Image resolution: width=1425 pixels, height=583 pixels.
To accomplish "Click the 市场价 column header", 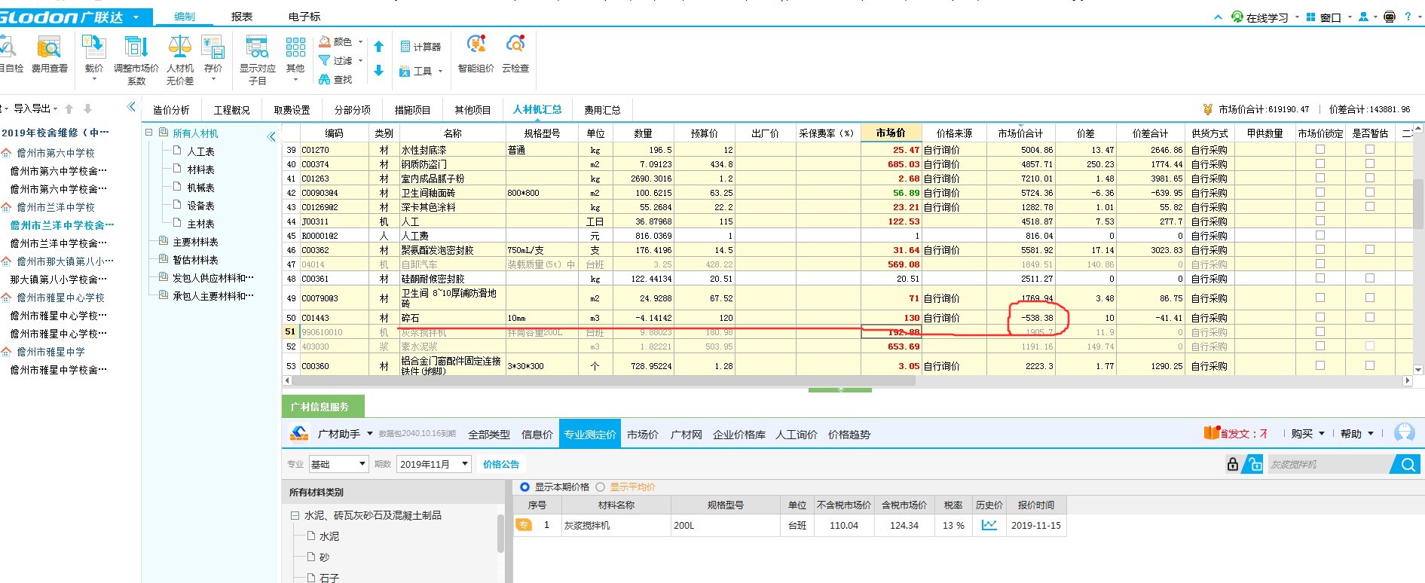I will (x=891, y=133).
